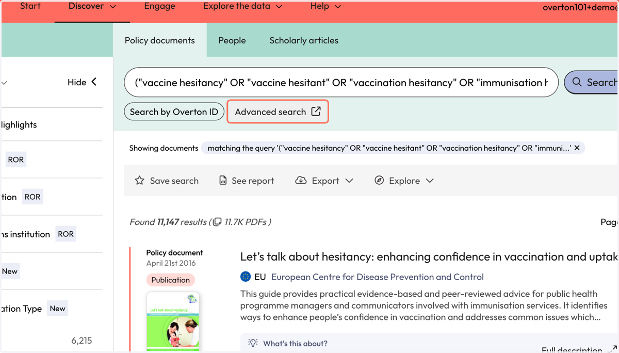Click the cloud download icon for Export
The image size is (619, 353).
click(301, 181)
